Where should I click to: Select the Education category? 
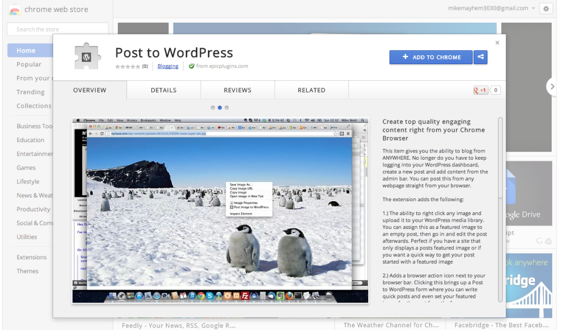[x=30, y=140]
